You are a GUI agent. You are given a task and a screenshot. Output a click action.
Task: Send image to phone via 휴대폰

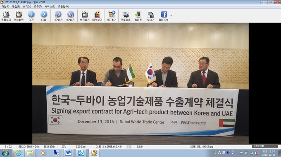138,16
